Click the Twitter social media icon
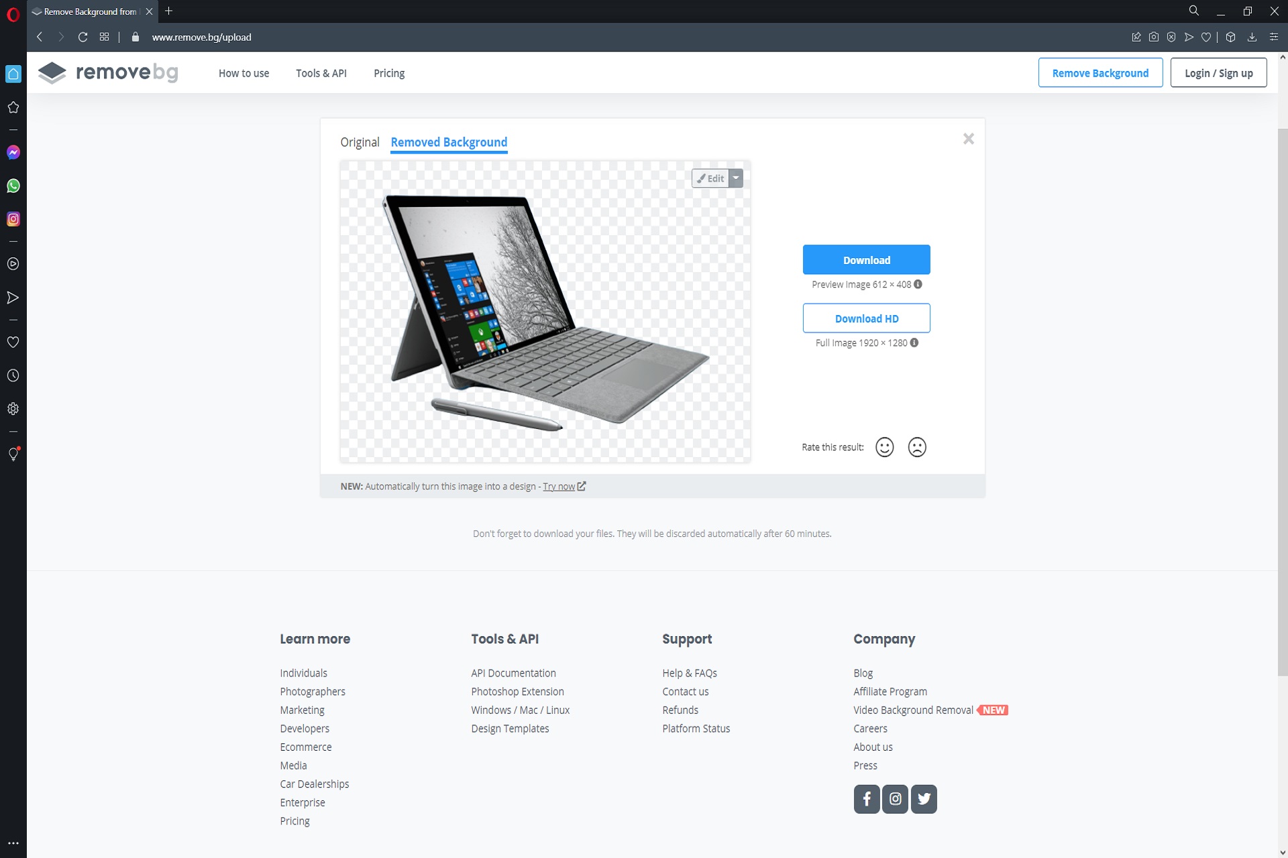1288x858 pixels. click(924, 798)
